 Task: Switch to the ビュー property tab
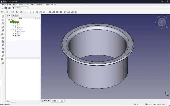point(8,101)
